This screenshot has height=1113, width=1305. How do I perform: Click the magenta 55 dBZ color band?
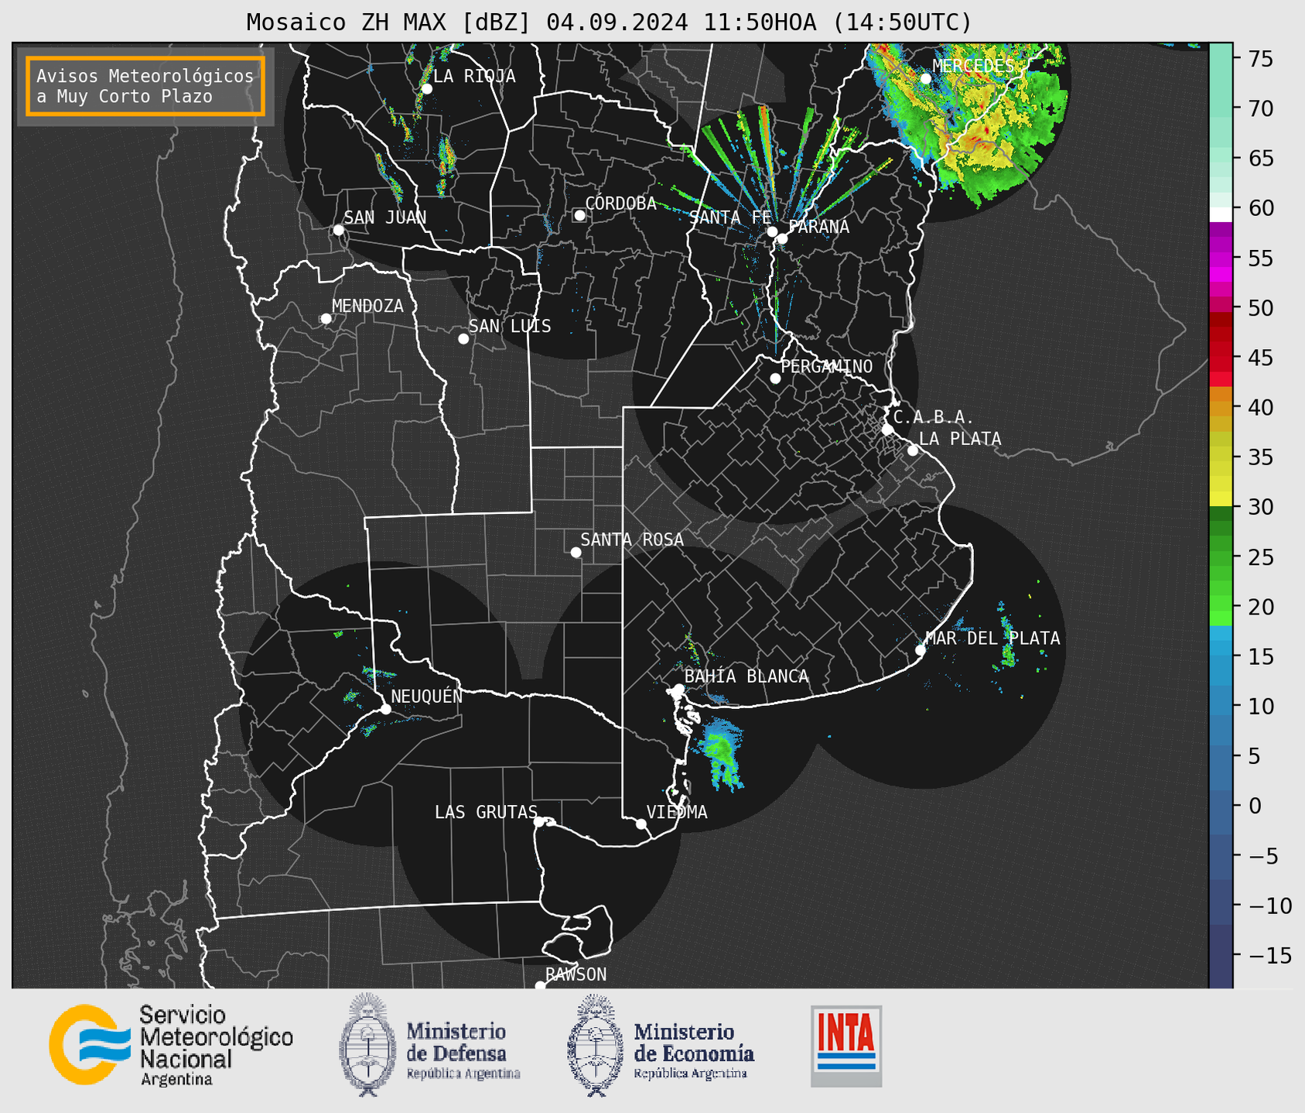tap(1221, 259)
